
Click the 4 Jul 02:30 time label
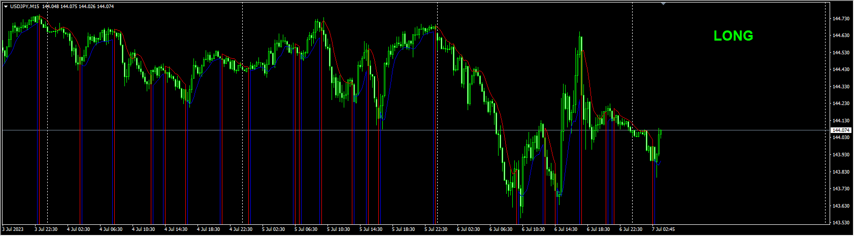tap(78, 229)
